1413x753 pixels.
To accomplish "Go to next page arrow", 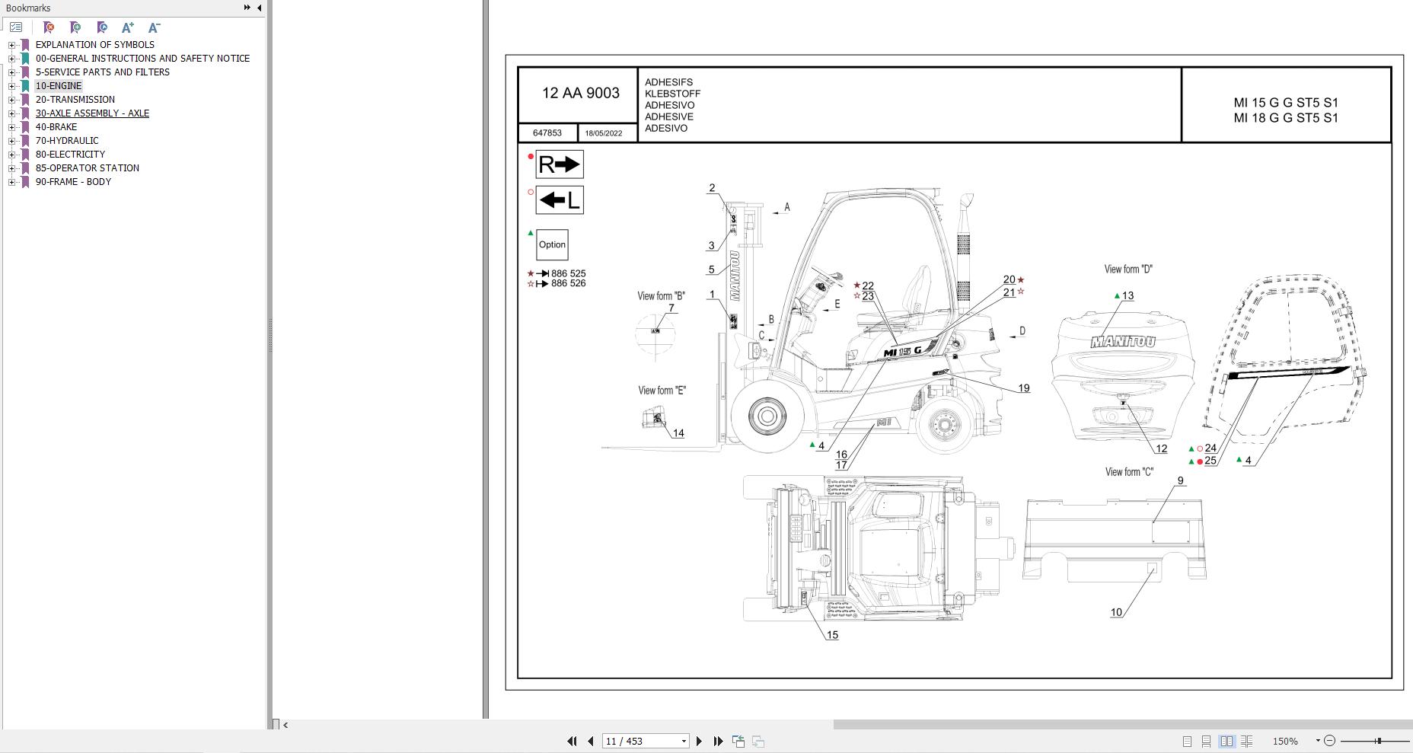I will coord(699,741).
